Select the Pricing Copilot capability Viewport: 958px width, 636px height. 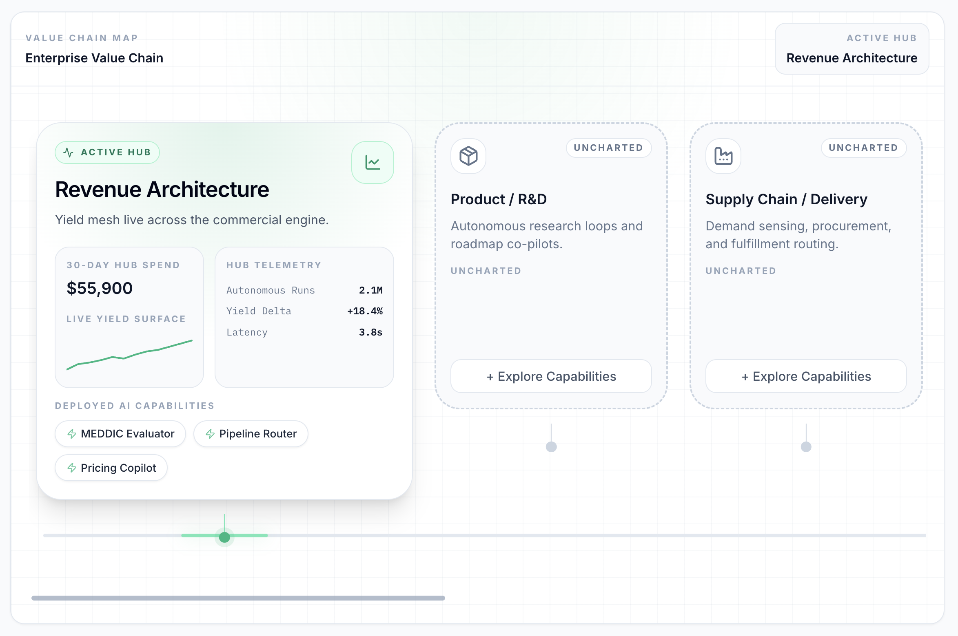(111, 468)
